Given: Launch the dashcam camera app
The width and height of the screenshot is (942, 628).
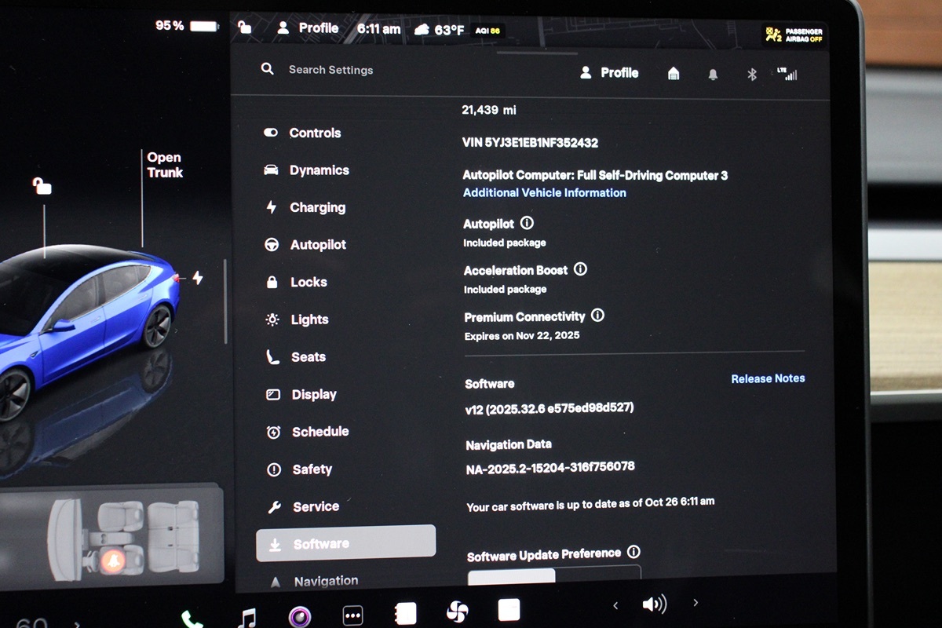Looking at the screenshot, I should pos(300,616).
